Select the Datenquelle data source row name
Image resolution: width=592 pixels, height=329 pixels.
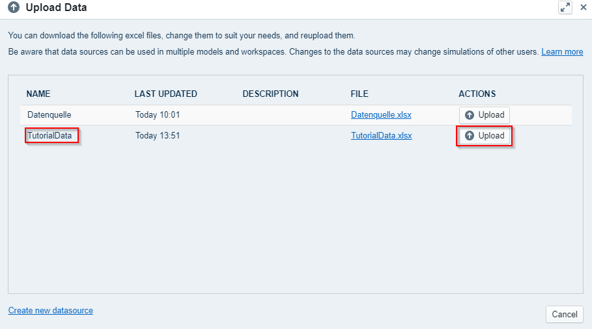[49, 114]
